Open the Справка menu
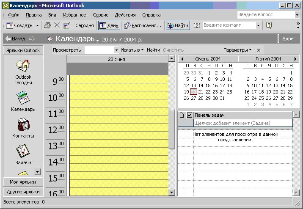 click(x=151, y=15)
